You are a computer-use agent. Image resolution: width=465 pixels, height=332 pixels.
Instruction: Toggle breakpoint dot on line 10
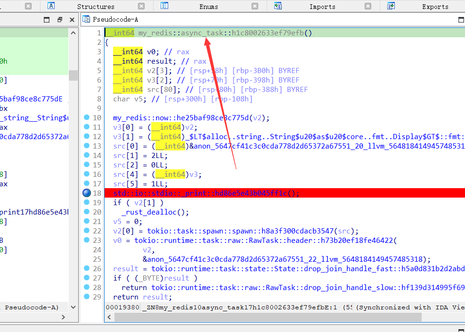pyautogui.click(x=87, y=117)
